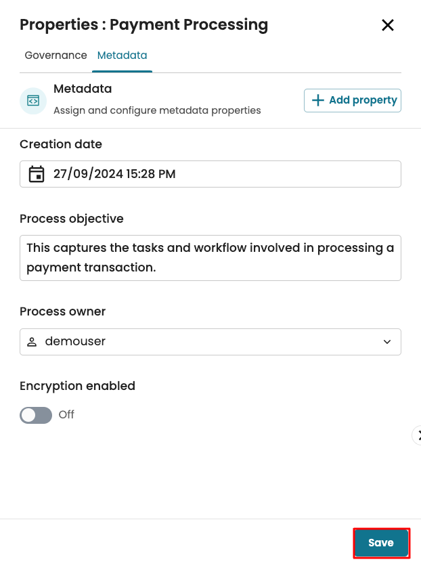Viewport: 421px width, 566px height.
Task: Click the Metadata code-brackets icon
Action: click(33, 101)
